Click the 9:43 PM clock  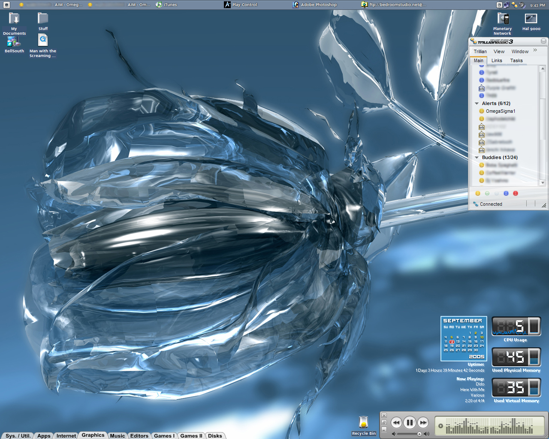(537, 5)
